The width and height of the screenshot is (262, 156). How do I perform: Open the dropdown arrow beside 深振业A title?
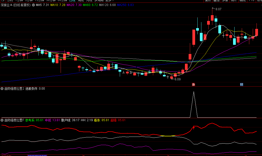pos(33,5)
